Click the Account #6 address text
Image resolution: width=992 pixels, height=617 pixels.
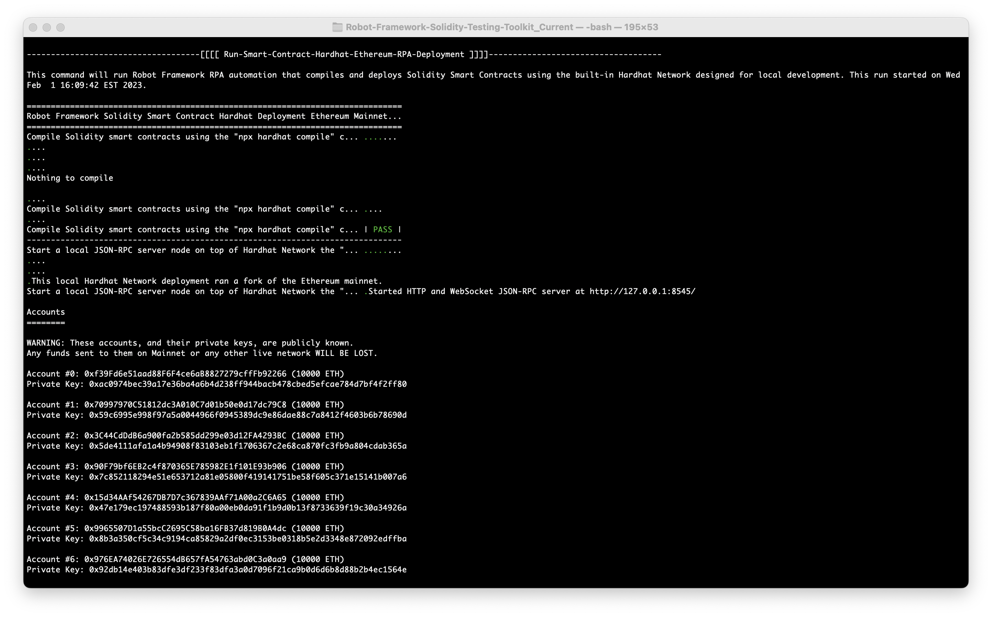pyautogui.click(x=185, y=560)
